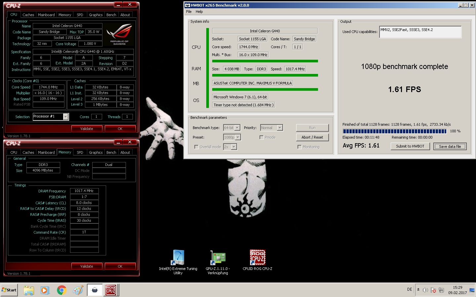The width and height of the screenshot is (476, 297).
Task: Open the Preset 1080p dropdown
Action: pos(238,137)
